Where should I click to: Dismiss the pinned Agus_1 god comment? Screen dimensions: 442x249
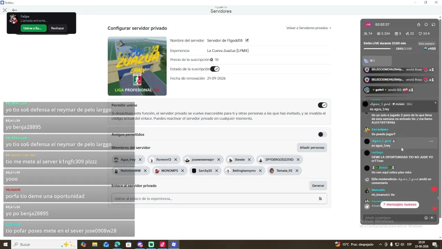point(435,103)
